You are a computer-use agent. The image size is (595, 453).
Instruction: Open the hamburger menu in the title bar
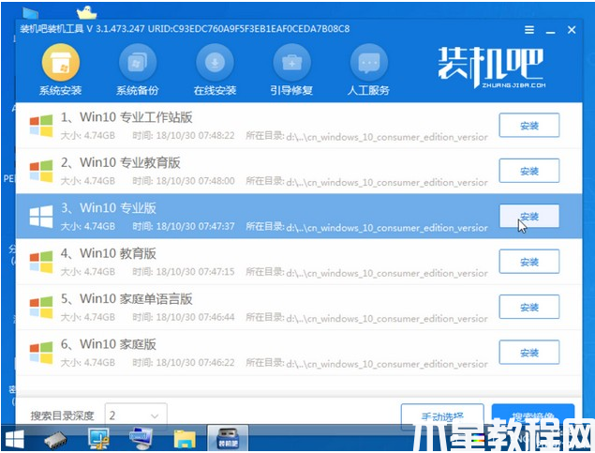pyautogui.click(x=529, y=30)
